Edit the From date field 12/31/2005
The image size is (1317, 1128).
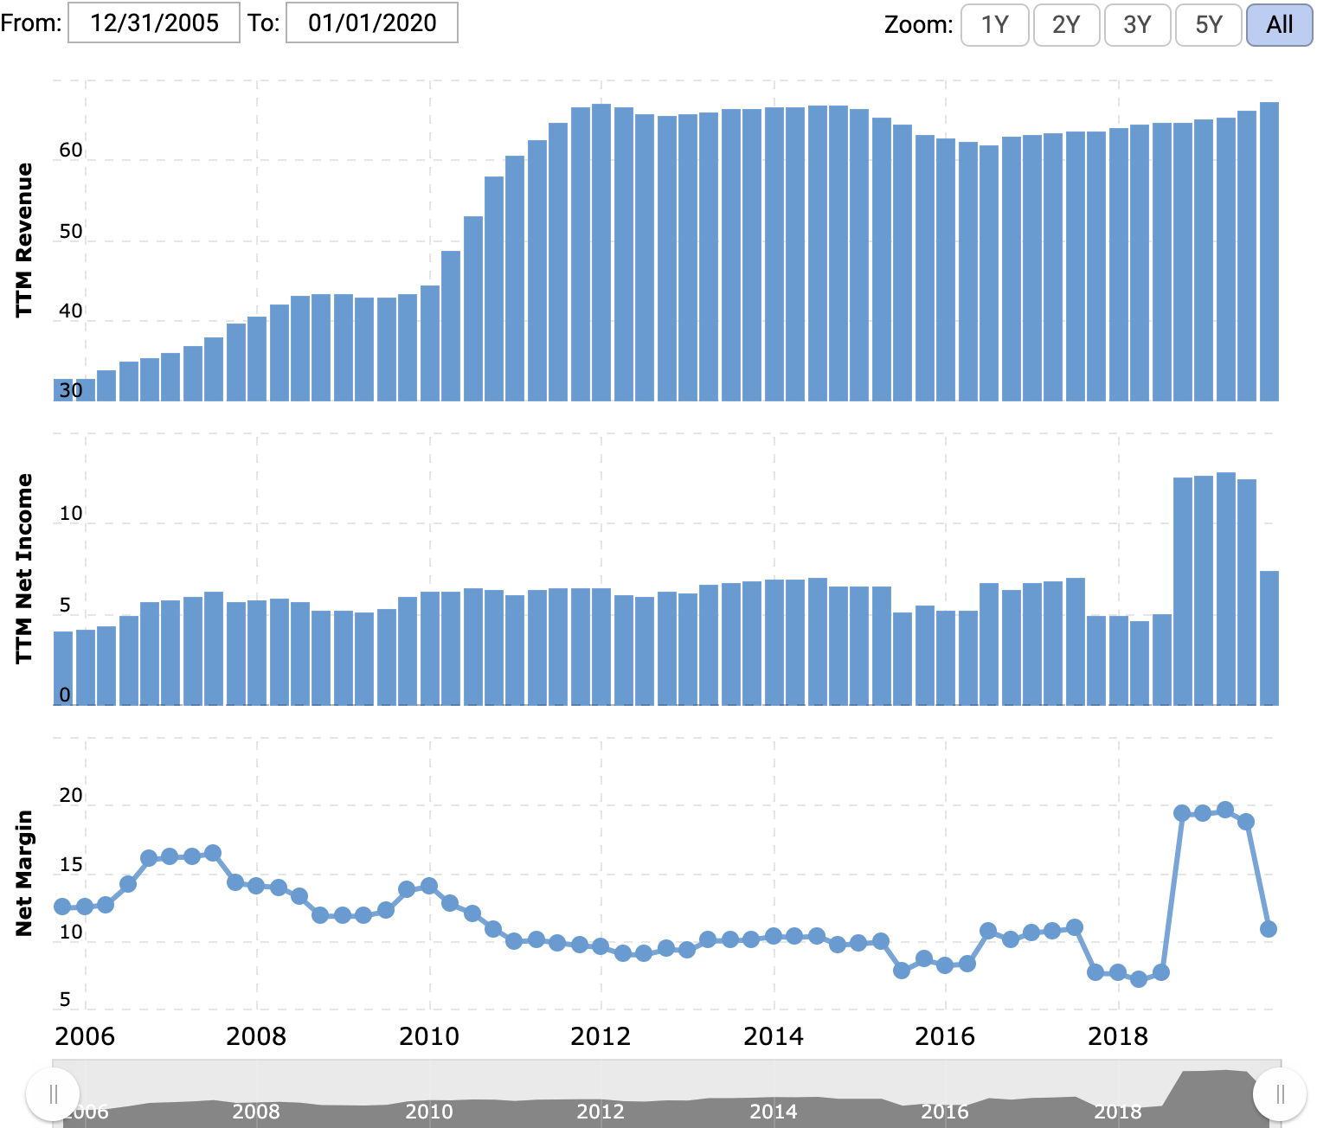click(x=154, y=22)
